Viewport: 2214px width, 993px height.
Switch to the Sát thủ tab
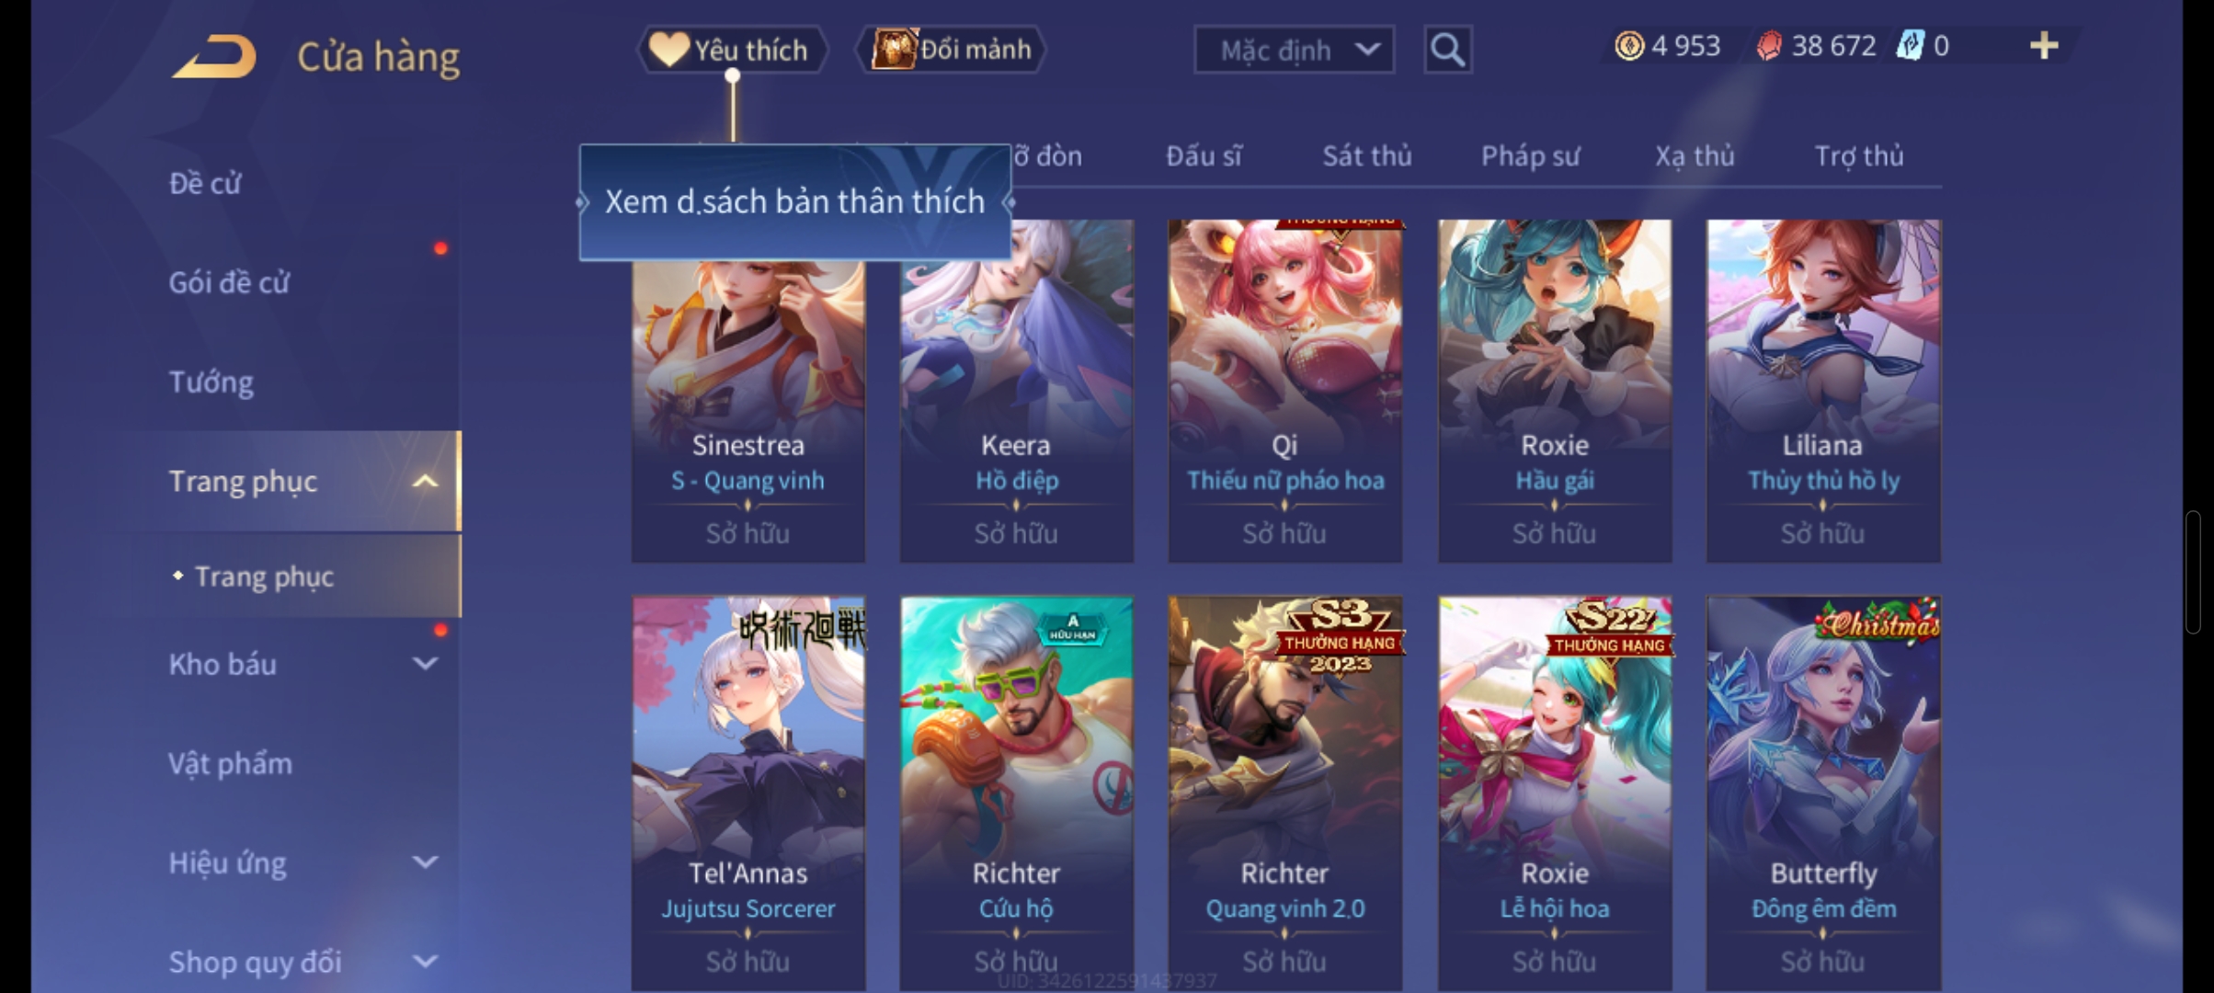(x=1367, y=156)
